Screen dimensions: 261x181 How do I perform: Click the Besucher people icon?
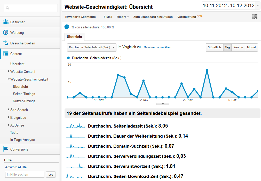[6, 22]
